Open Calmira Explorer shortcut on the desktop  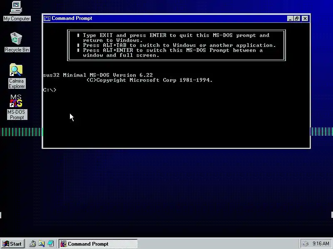[17, 76]
